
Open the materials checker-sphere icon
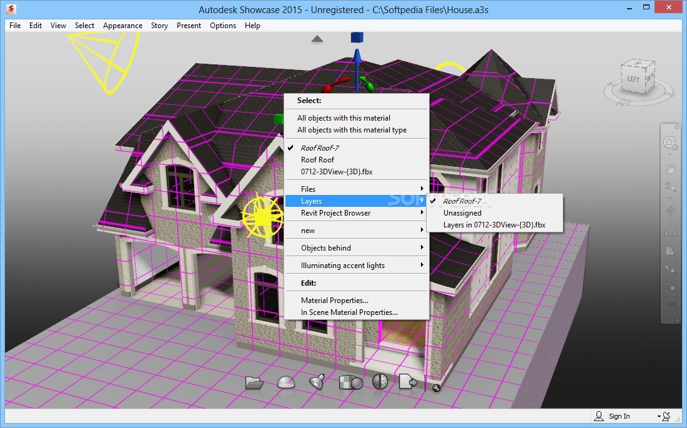pos(351,382)
